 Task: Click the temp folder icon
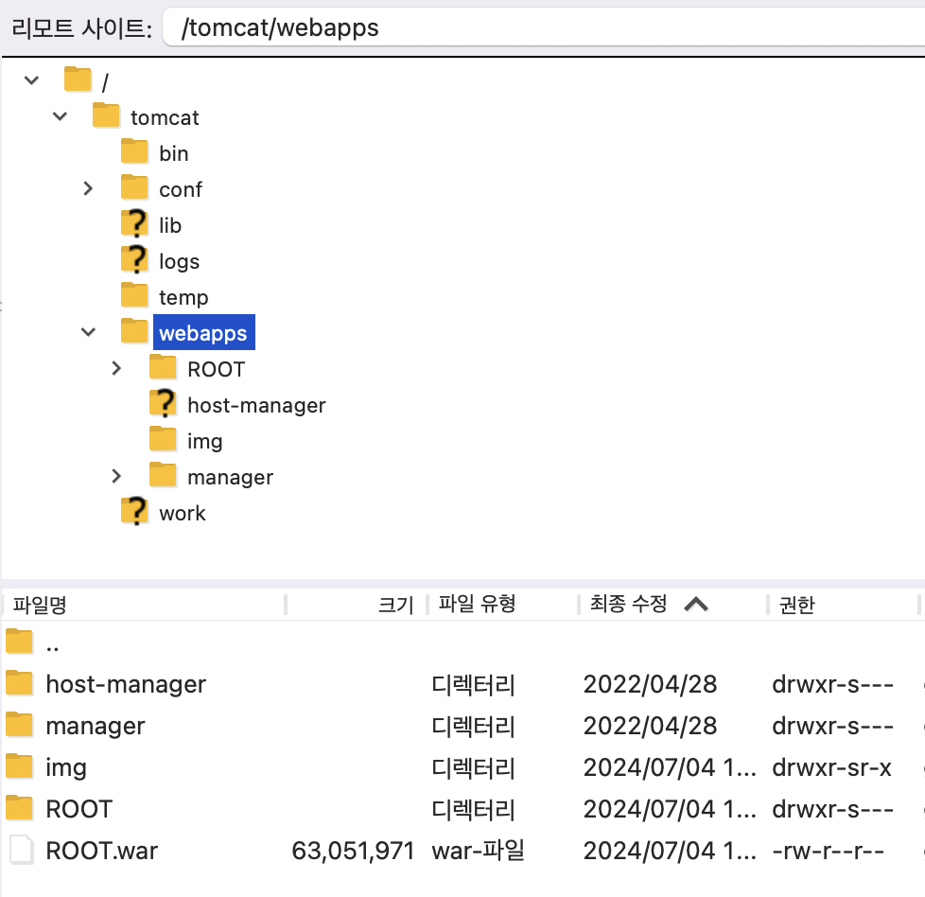click(x=134, y=295)
